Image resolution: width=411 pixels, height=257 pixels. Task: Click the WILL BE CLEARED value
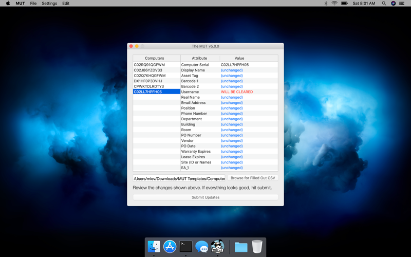point(237,92)
